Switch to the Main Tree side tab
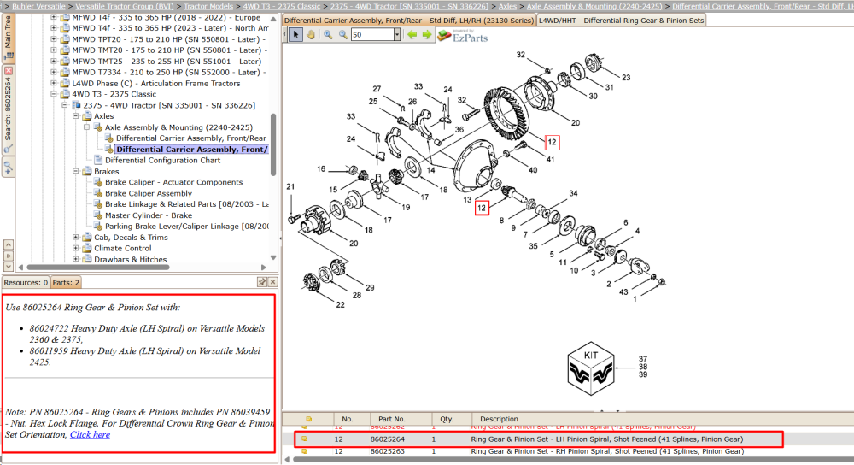 tap(9, 38)
